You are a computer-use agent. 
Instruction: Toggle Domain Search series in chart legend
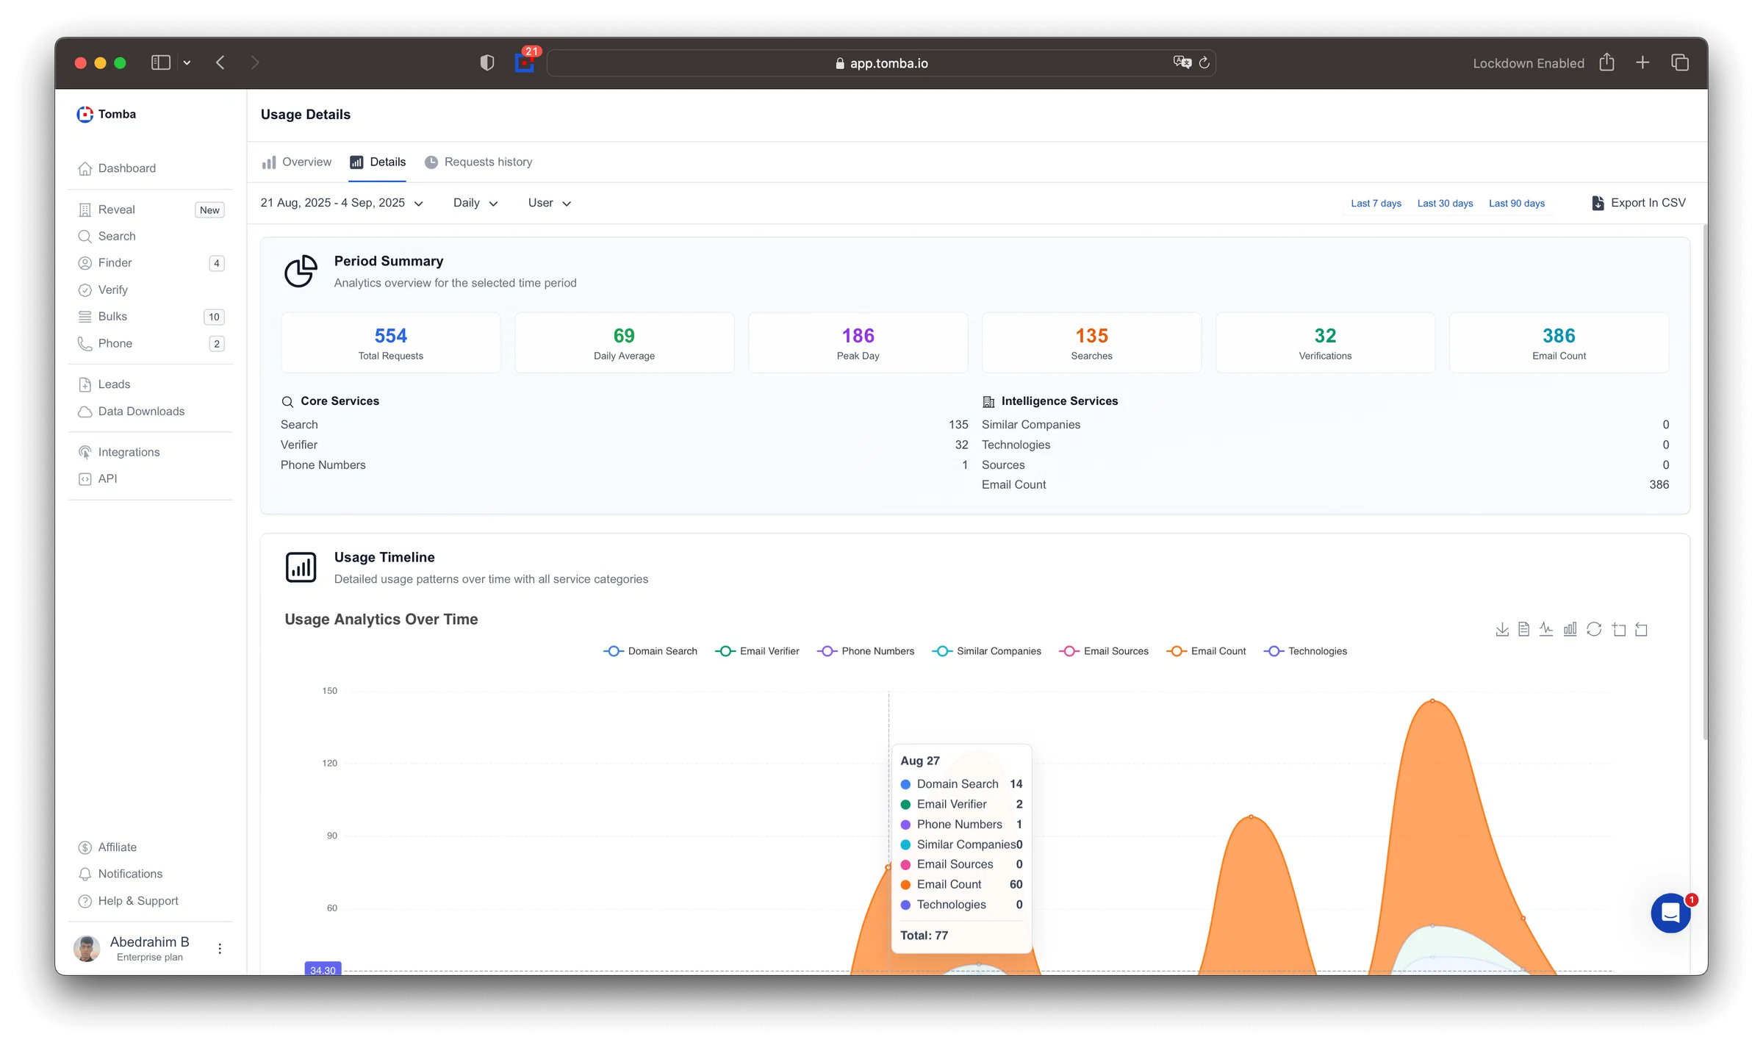click(x=650, y=651)
